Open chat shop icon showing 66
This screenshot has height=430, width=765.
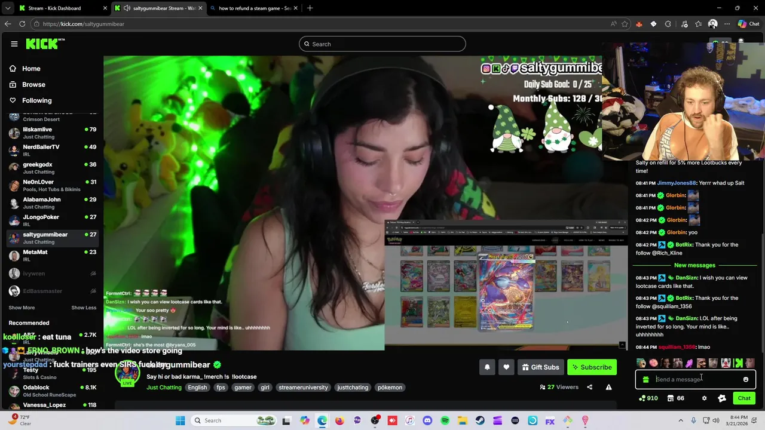(x=676, y=398)
